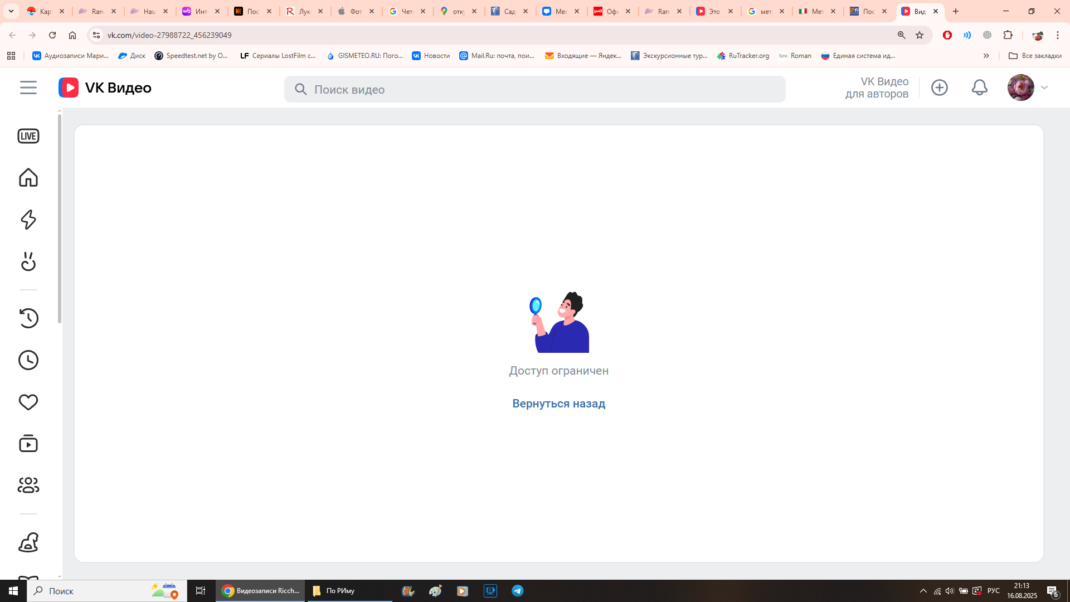Open site information icon in address bar
The height and width of the screenshot is (602, 1070).
pos(96,35)
